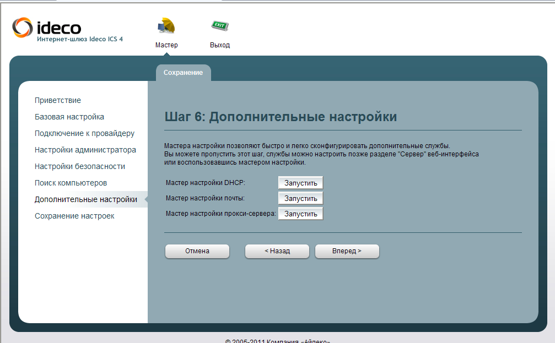The width and height of the screenshot is (555, 343).
Task: Open the Настройки безопасности step
Action: pyautogui.click(x=80, y=166)
